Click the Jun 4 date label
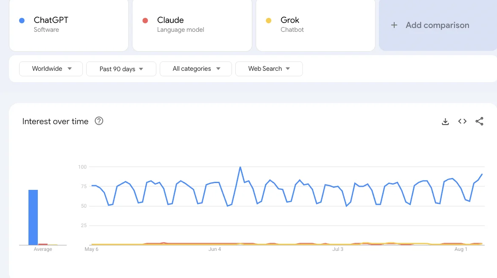Screen dimensions: 497x278 (215, 249)
